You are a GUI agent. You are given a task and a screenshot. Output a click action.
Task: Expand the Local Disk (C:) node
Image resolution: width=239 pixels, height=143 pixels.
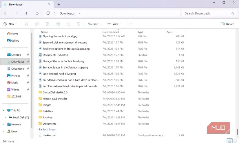click(x=5, y=117)
